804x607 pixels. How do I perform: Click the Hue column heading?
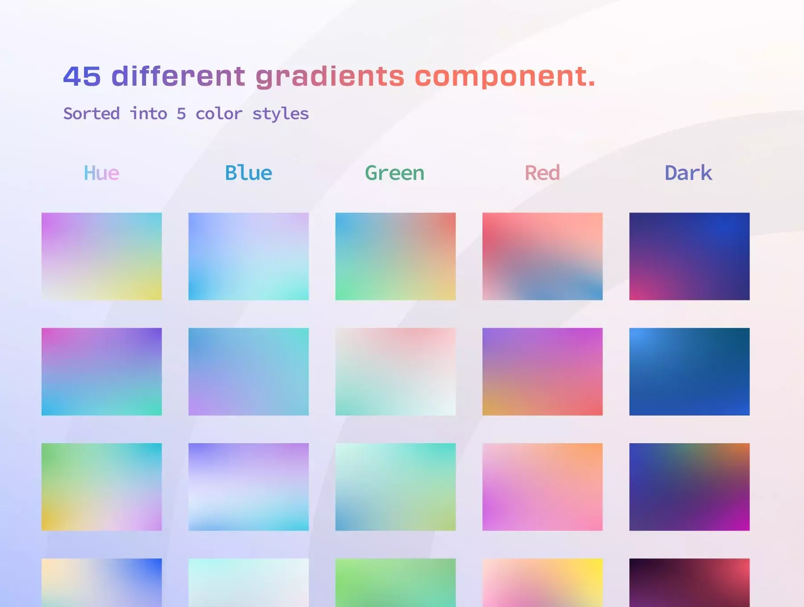click(101, 173)
